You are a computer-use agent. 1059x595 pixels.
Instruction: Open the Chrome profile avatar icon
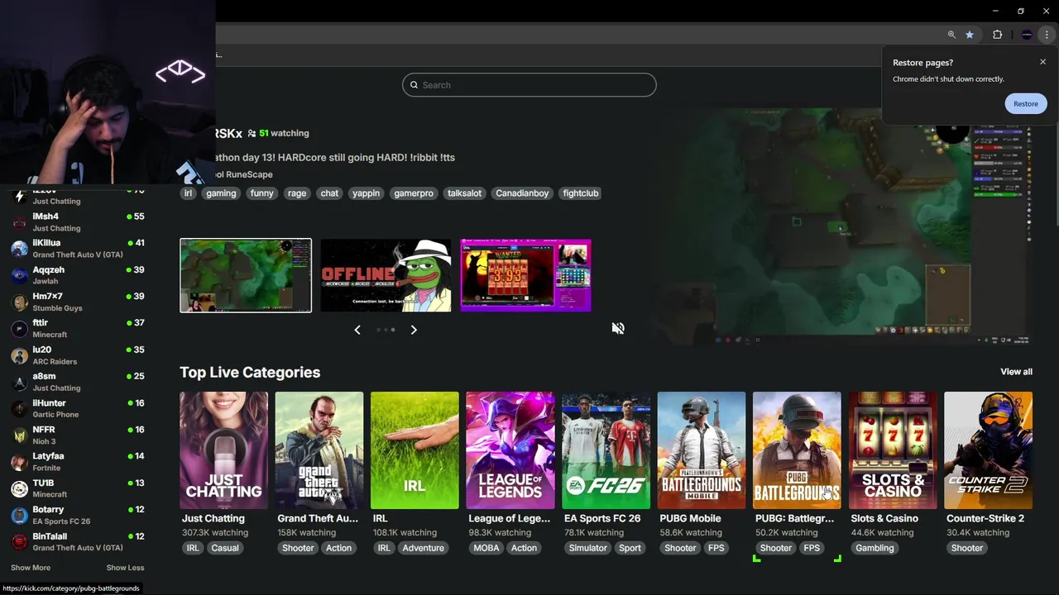tap(1027, 35)
